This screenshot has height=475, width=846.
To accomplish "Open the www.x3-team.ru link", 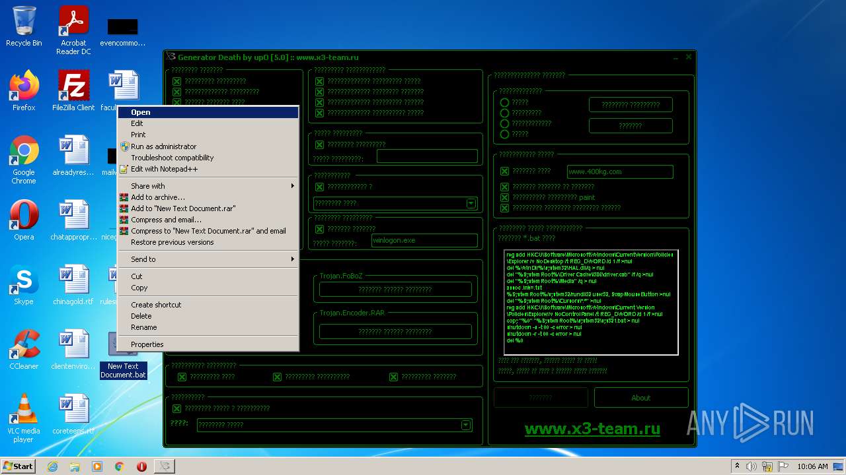I will [x=592, y=429].
